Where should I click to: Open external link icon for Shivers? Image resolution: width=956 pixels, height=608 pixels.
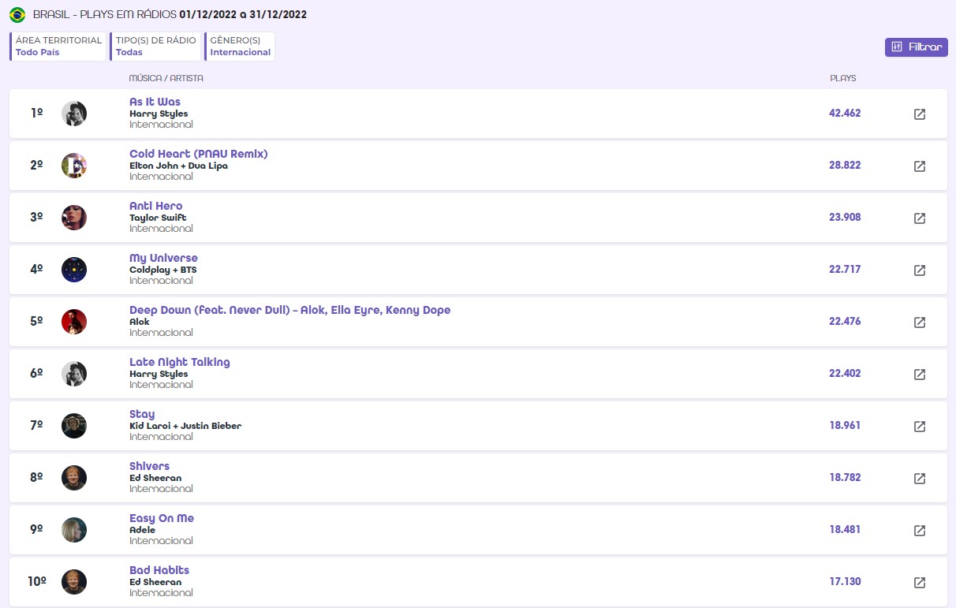pyautogui.click(x=919, y=478)
